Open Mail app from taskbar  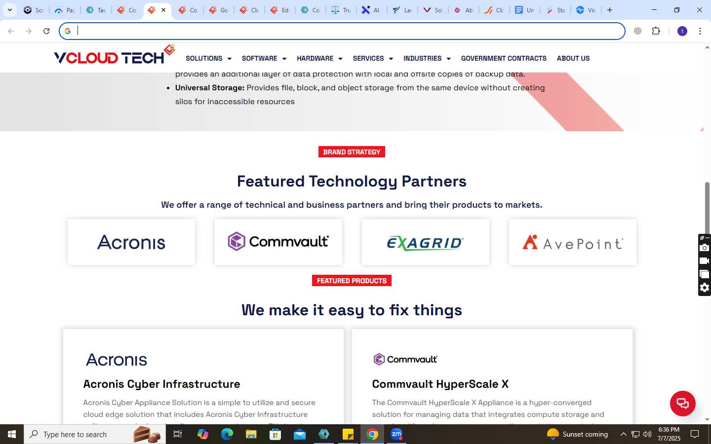(300, 434)
